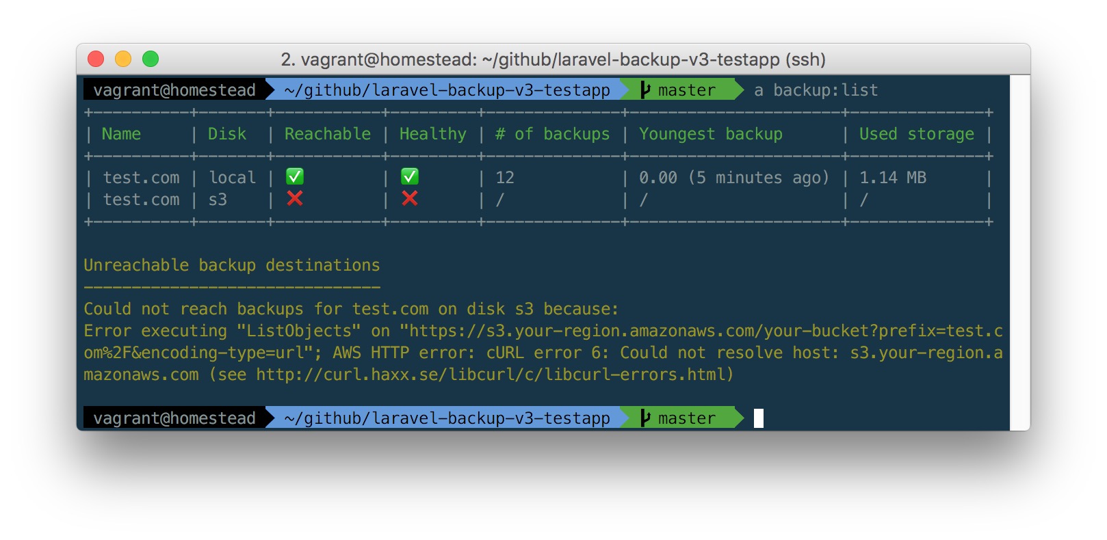Click the '1.14 MB' storage value
The height and width of the screenshot is (540, 1107).
pyautogui.click(x=892, y=178)
